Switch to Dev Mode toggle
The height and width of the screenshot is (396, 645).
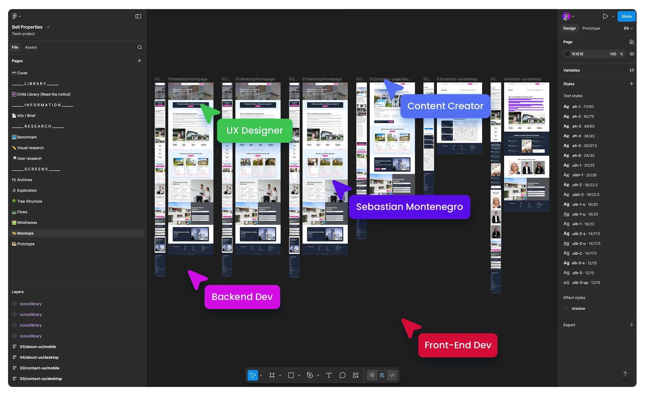click(x=392, y=375)
